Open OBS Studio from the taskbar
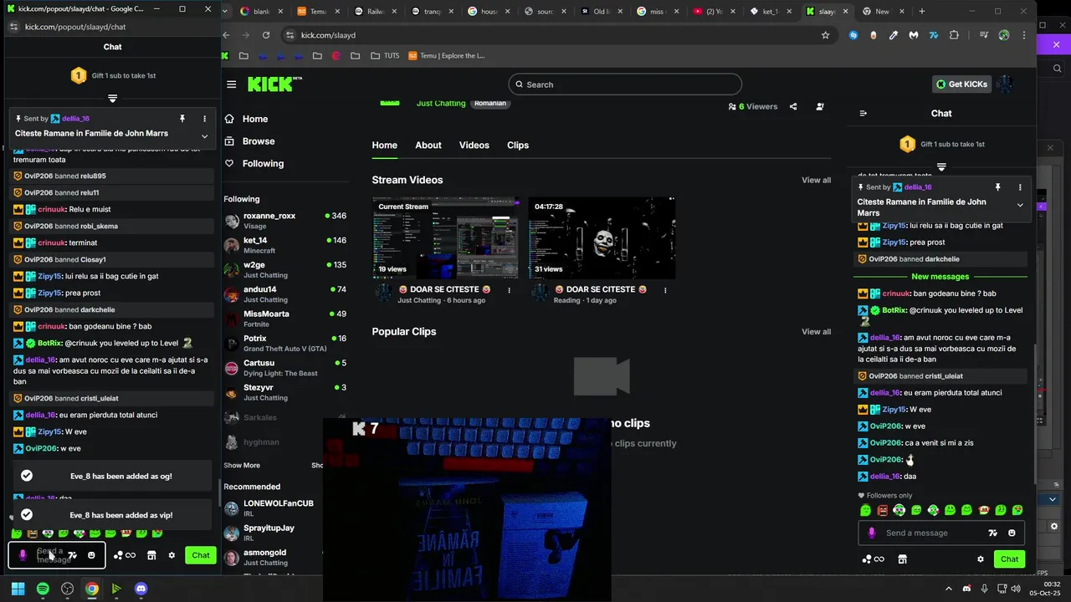 [x=67, y=589]
